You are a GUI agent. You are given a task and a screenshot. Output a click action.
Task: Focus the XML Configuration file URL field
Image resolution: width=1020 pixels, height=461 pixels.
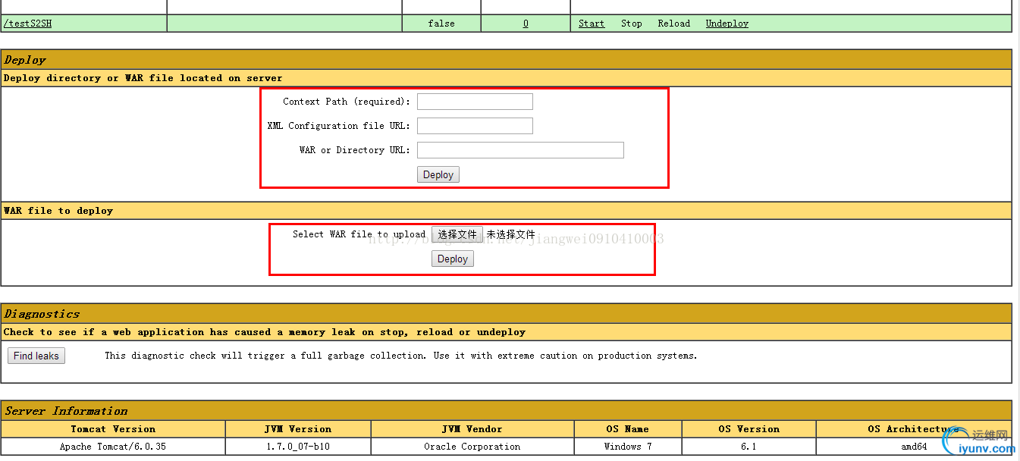tap(475, 126)
